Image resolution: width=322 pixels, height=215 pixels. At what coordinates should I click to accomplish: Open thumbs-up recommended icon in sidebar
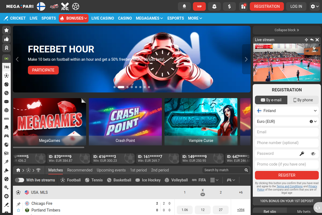click(6, 39)
